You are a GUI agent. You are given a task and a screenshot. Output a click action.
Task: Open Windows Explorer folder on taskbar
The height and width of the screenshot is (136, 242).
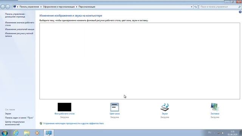[27, 133]
